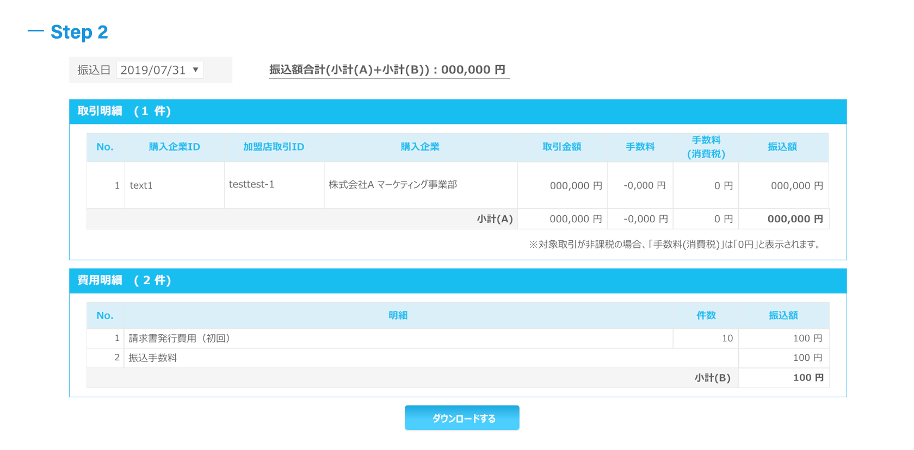Click the 小計(B) label
The height and width of the screenshot is (450, 914).
713,378
